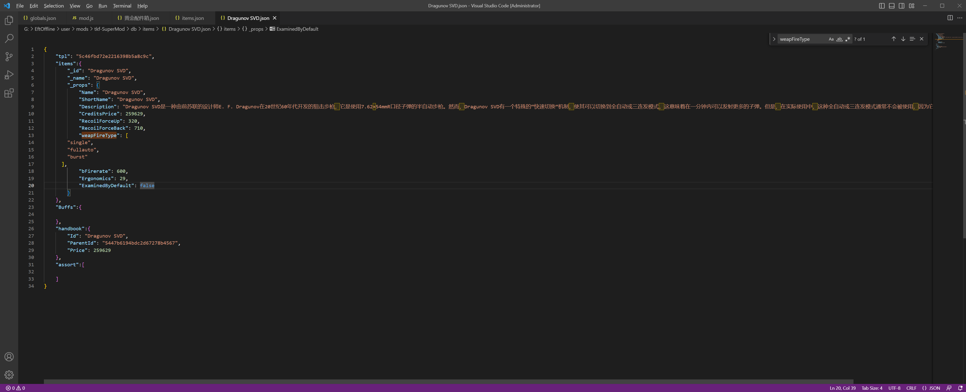Toggle Match Whole Word in find
The image size is (966, 392).
click(x=839, y=39)
